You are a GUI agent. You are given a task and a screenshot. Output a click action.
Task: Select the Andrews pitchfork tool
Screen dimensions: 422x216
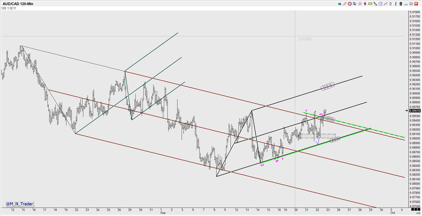pyautogui.click(x=360, y=4)
